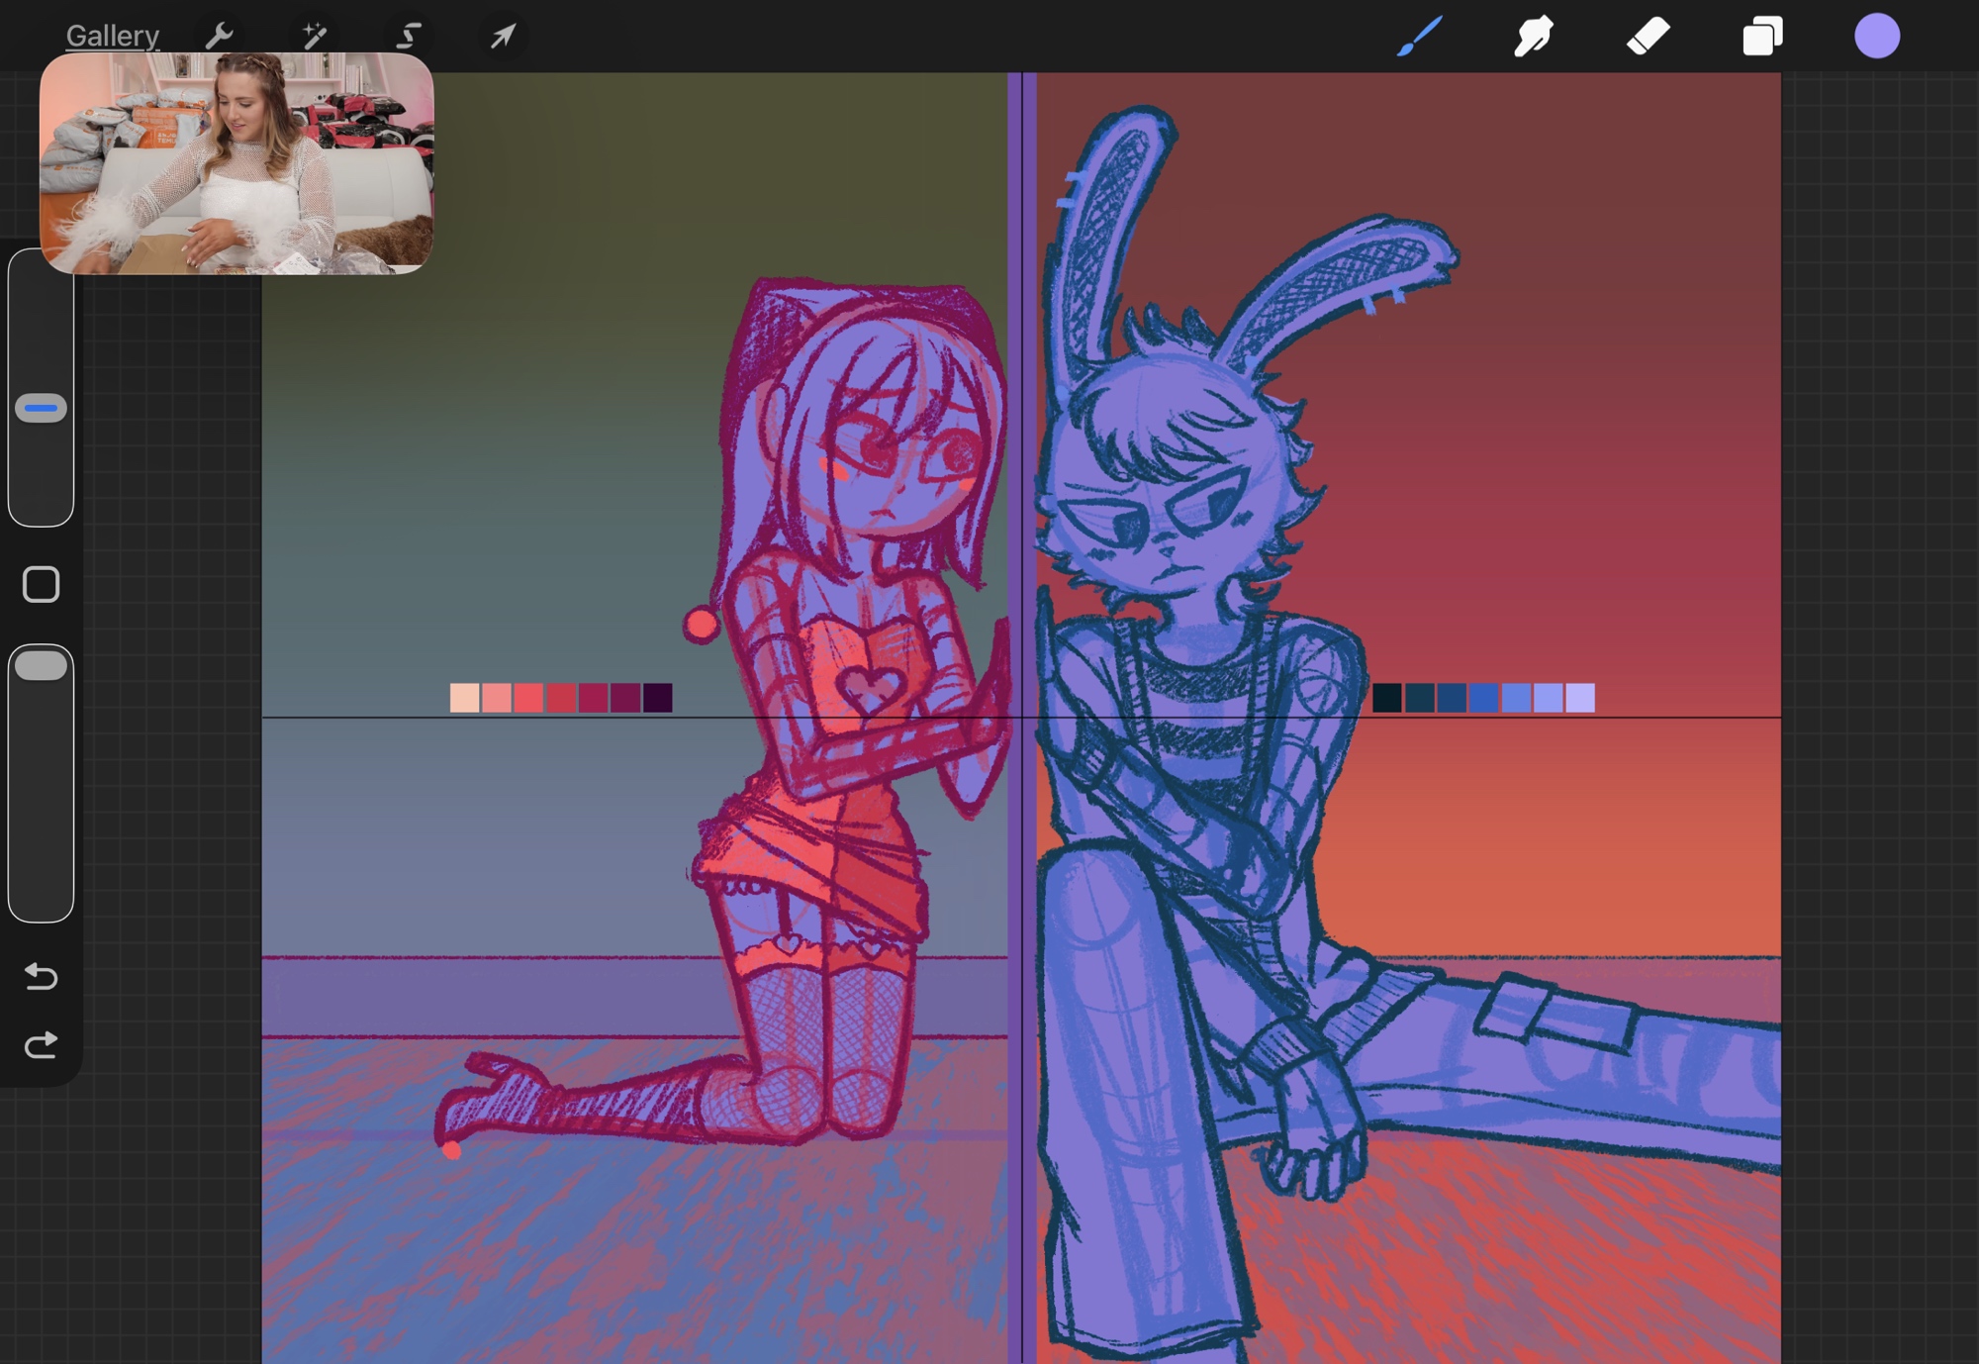Tap the square modify button in sidebar
This screenshot has height=1364, width=1979.
41,584
